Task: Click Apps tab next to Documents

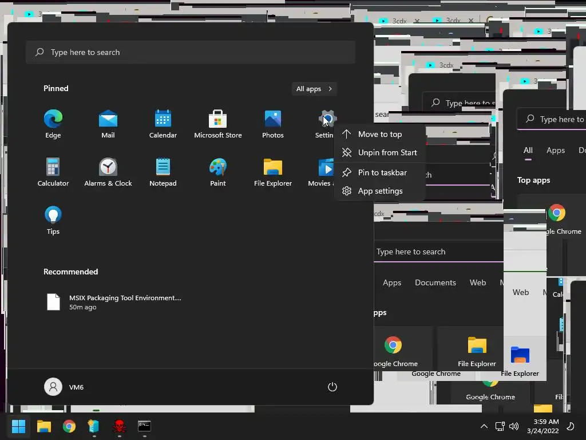Action: coord(392,282)
